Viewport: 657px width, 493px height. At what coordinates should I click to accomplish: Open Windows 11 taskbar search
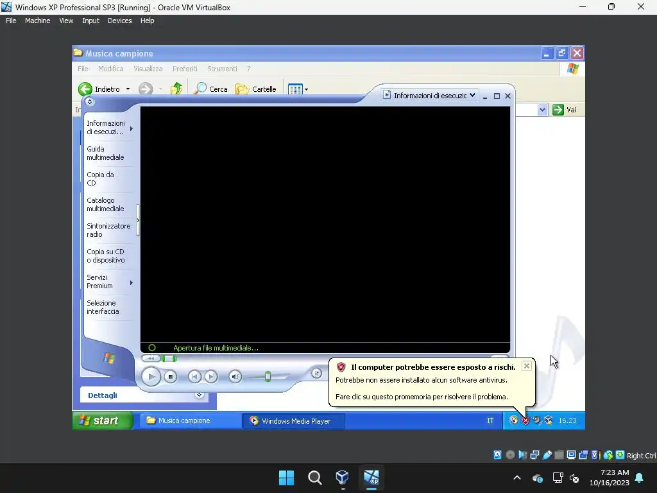coord(314,478)
